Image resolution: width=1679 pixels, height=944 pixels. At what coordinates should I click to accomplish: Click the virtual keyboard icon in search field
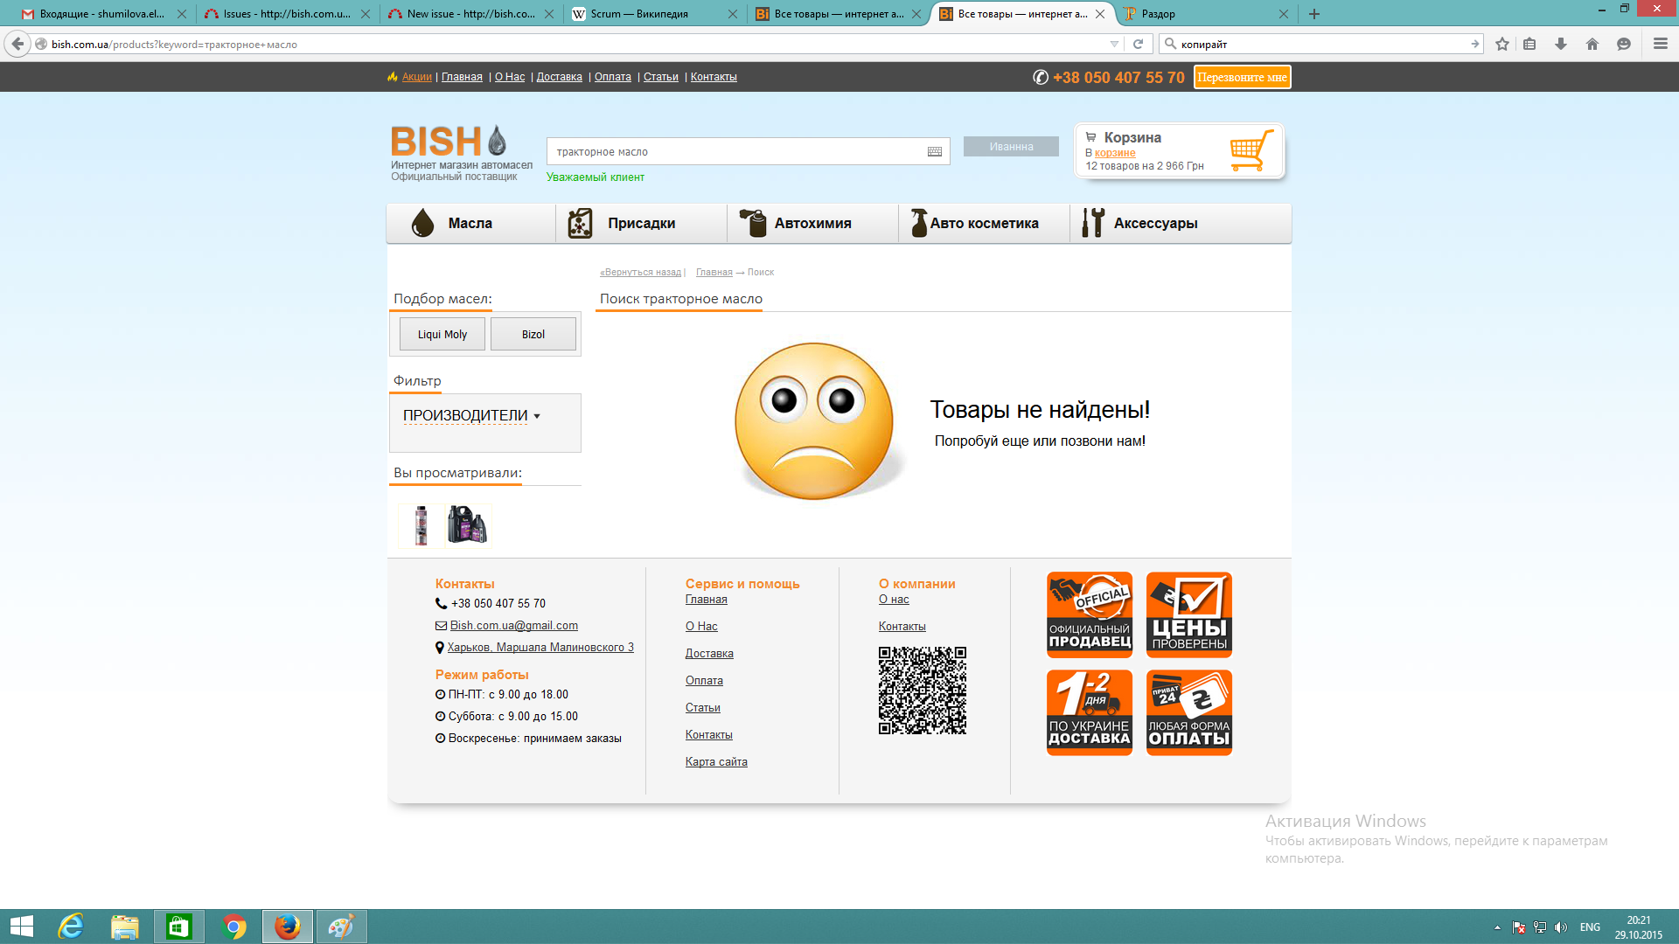point(934,152)
